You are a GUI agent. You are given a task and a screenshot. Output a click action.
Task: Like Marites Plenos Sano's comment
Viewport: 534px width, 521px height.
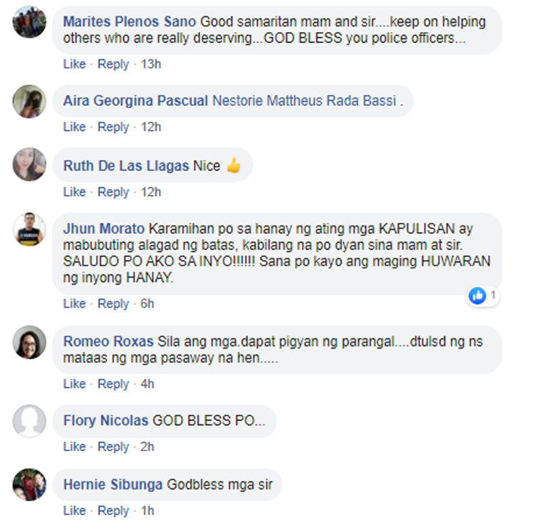tap(74, 64)
